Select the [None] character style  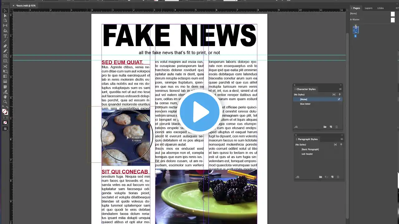click(317, 99)
